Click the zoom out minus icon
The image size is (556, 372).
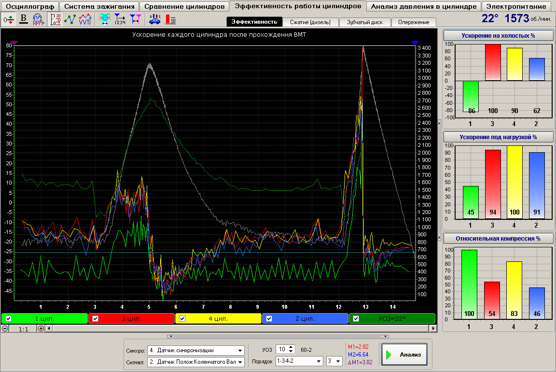(5, 329)
